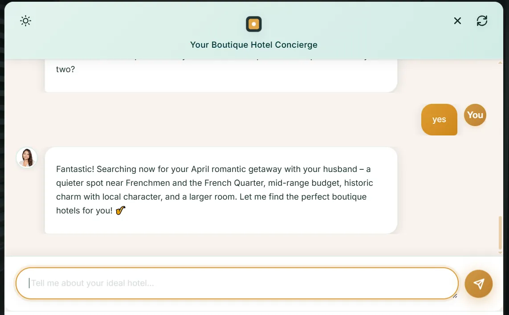This screenshot has width=509, height=315.
Task: Click the 'Your Boutique Hotel Concierge' heading
Action: point(253,45)
